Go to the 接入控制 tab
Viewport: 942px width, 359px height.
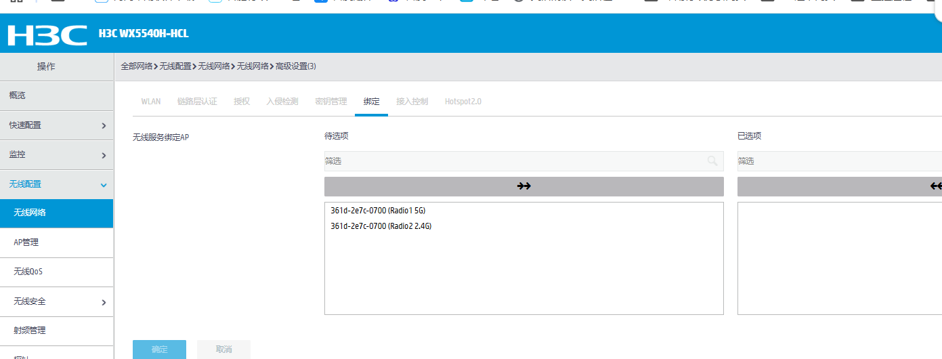[x=412, y=102]
